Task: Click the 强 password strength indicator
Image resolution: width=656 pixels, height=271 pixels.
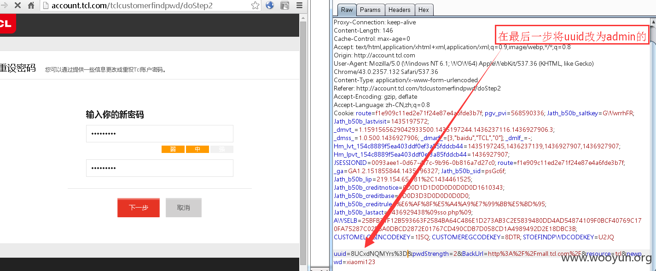Action: (x=222, y=149)
